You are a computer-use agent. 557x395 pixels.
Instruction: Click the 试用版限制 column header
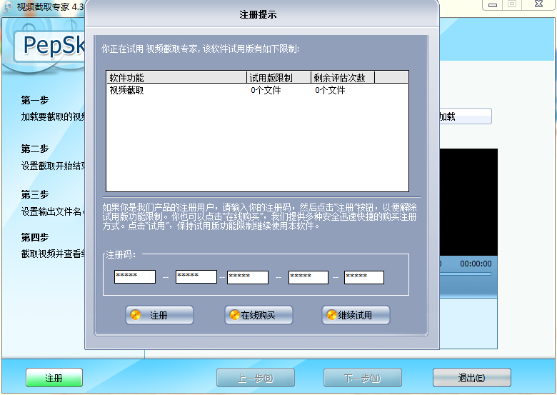pyautogui.click(x=278, y=77)
